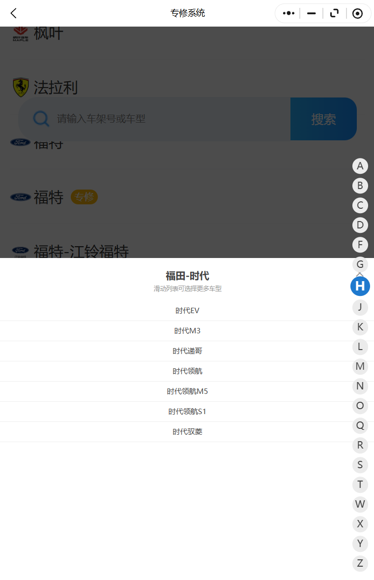This screenshot has height=580, width=374.
Task: Jump to letter Z in index
Action: coord(360,563)
